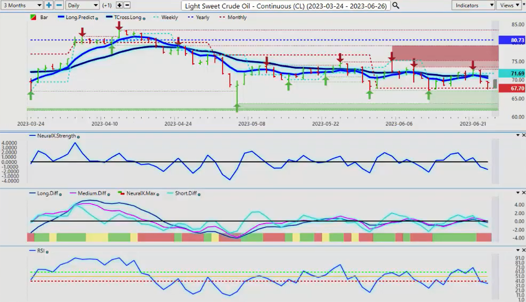Click the settings dot beside Medium.Diff
526x302 pixels.
(x=109, y=194)
